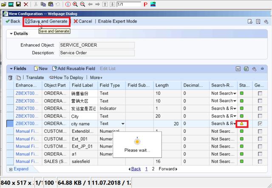Screen dimensions: 272x188
Task: Click Enable Expert Mode
Action: (x=117, y=21)
